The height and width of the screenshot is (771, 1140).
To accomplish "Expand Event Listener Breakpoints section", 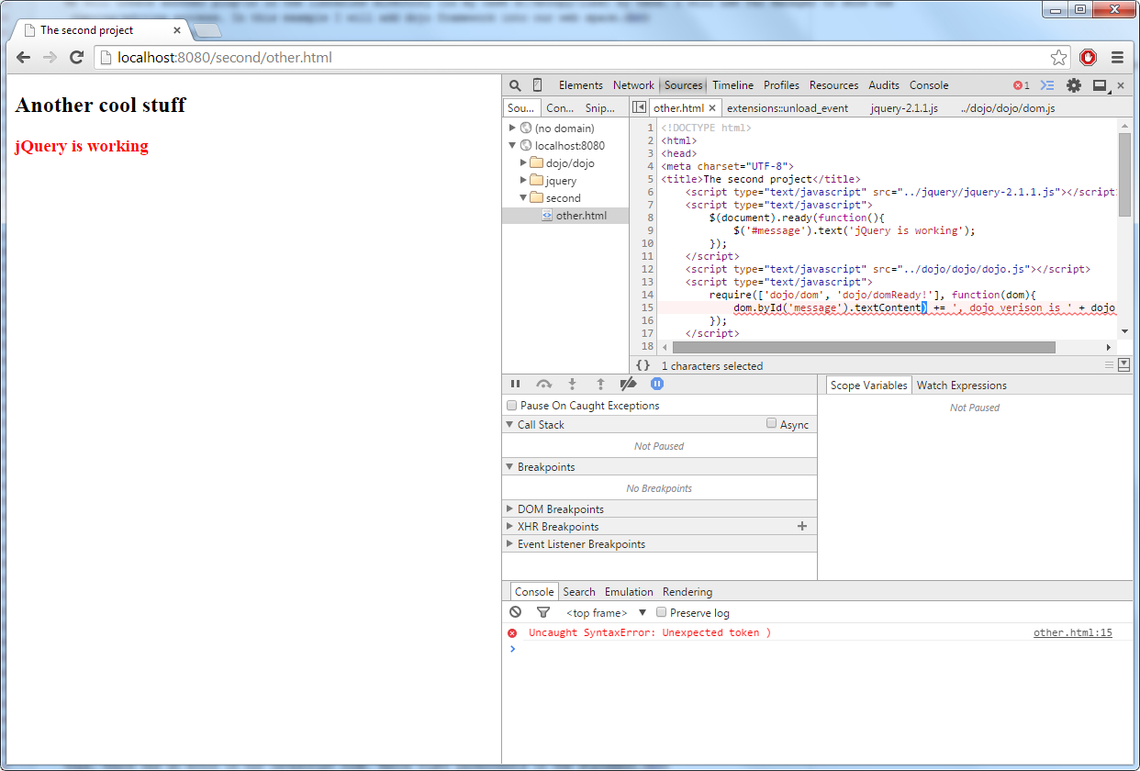I will coord(509,543).
